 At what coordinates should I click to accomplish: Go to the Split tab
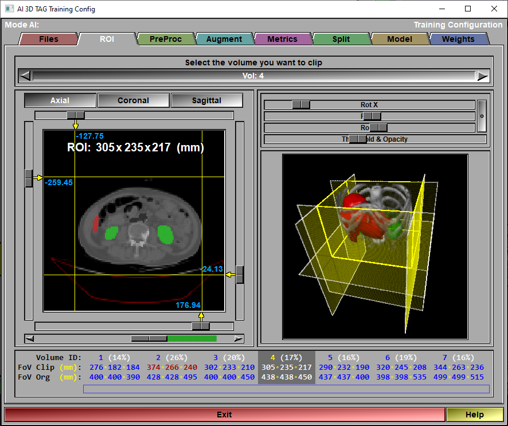(341, 39)
